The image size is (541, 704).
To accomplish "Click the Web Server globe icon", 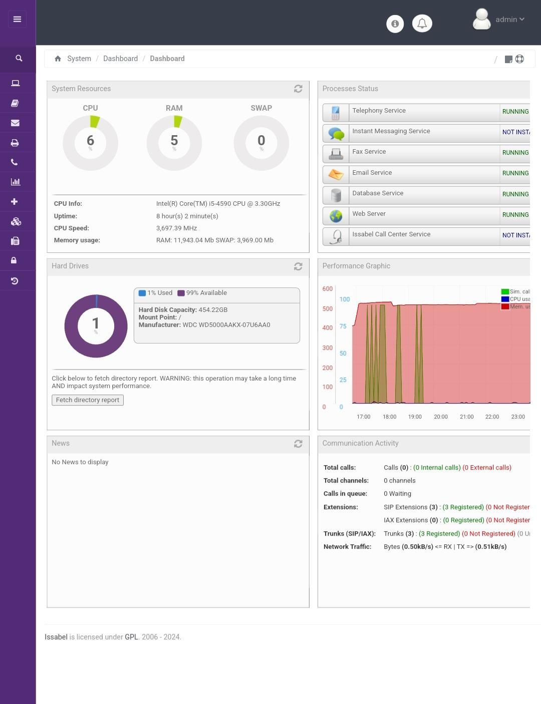I will coord(336,216).
